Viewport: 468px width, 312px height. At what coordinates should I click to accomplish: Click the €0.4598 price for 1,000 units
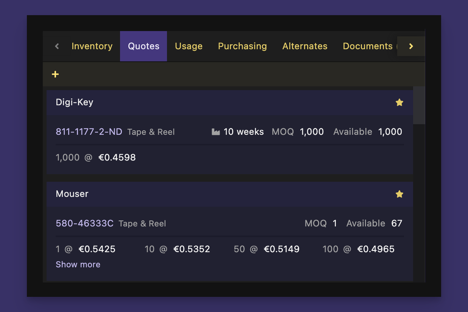pyautogui.click(x=117, y=158)
